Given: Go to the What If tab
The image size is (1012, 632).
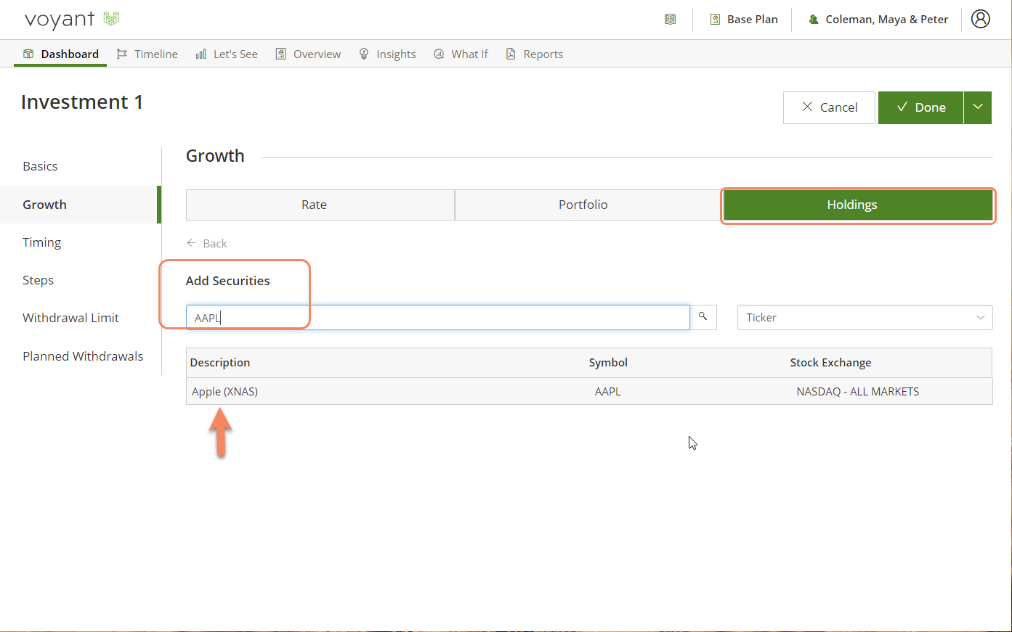Looking at the screenshot, I should tap(461, 54).
